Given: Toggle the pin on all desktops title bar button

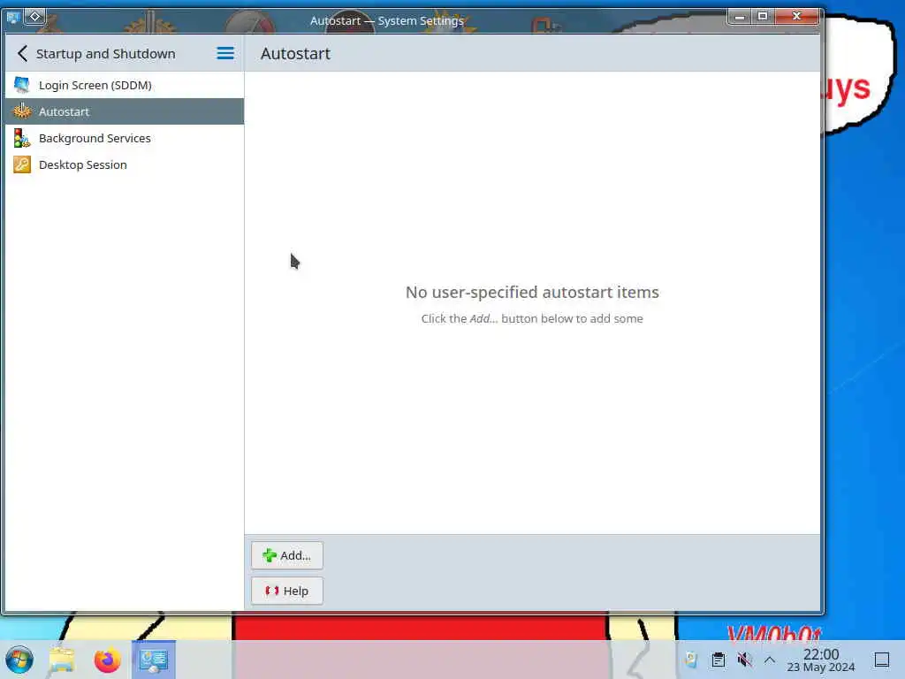Looking at the screenshot, I should pos(35,16).
